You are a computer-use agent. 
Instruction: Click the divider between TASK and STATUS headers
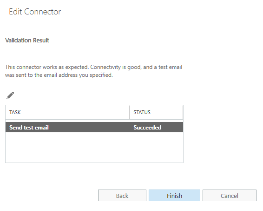coord(129,112)
